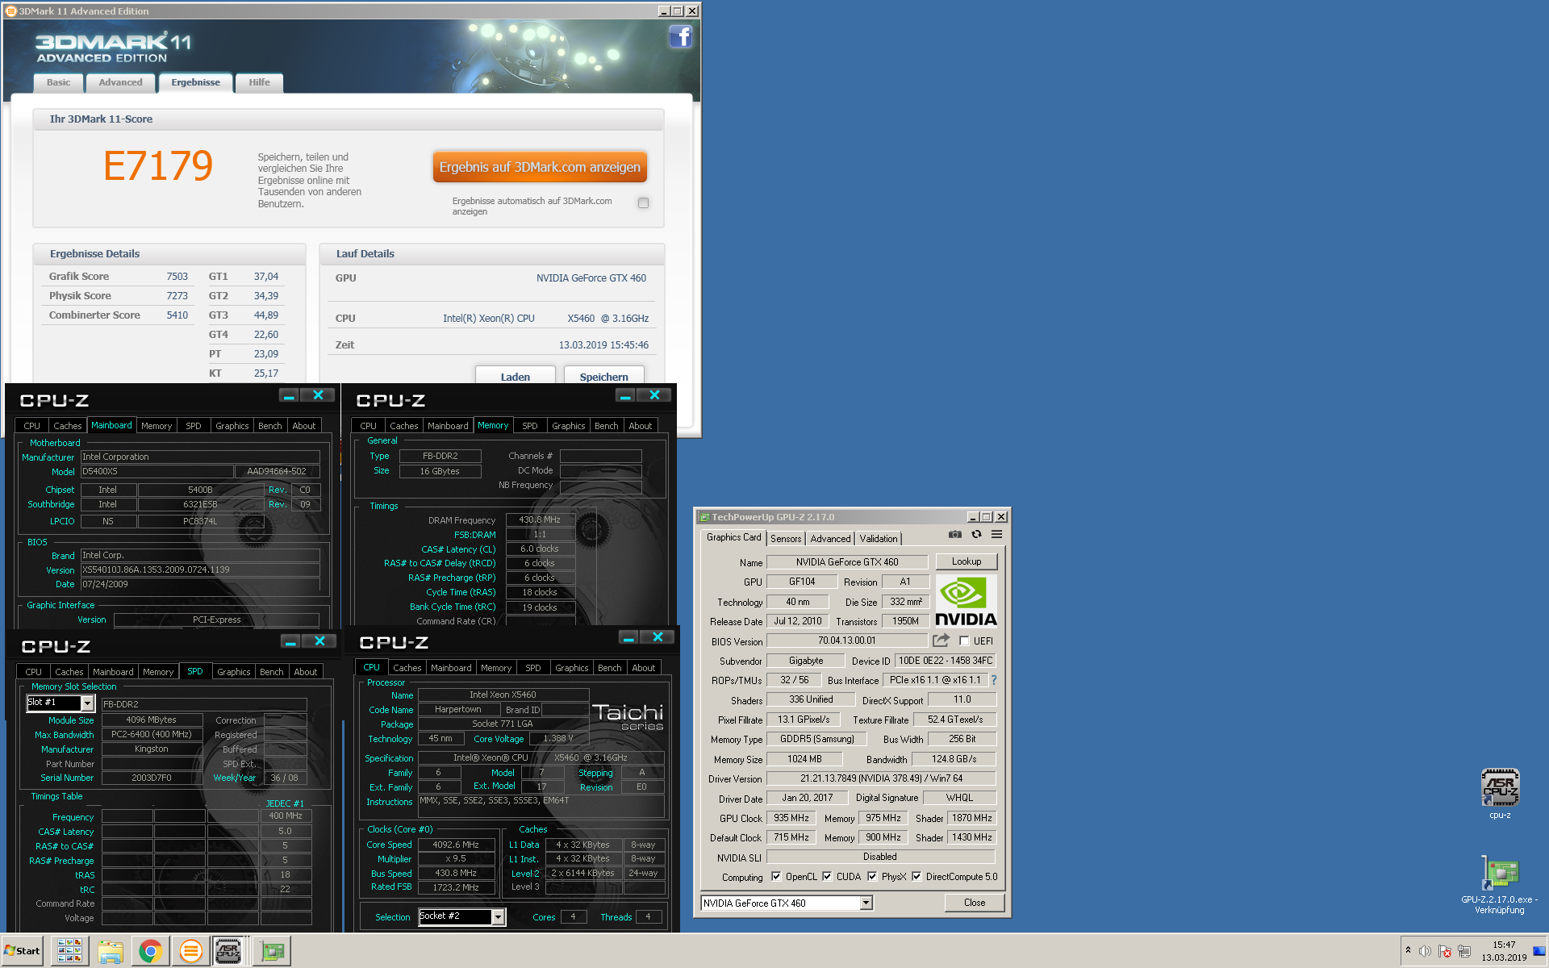This screenshot has width=1549, height=968.
Task: Click Ergebnis auf 3DMark.com anzeigen button
Action: [540, 168]
